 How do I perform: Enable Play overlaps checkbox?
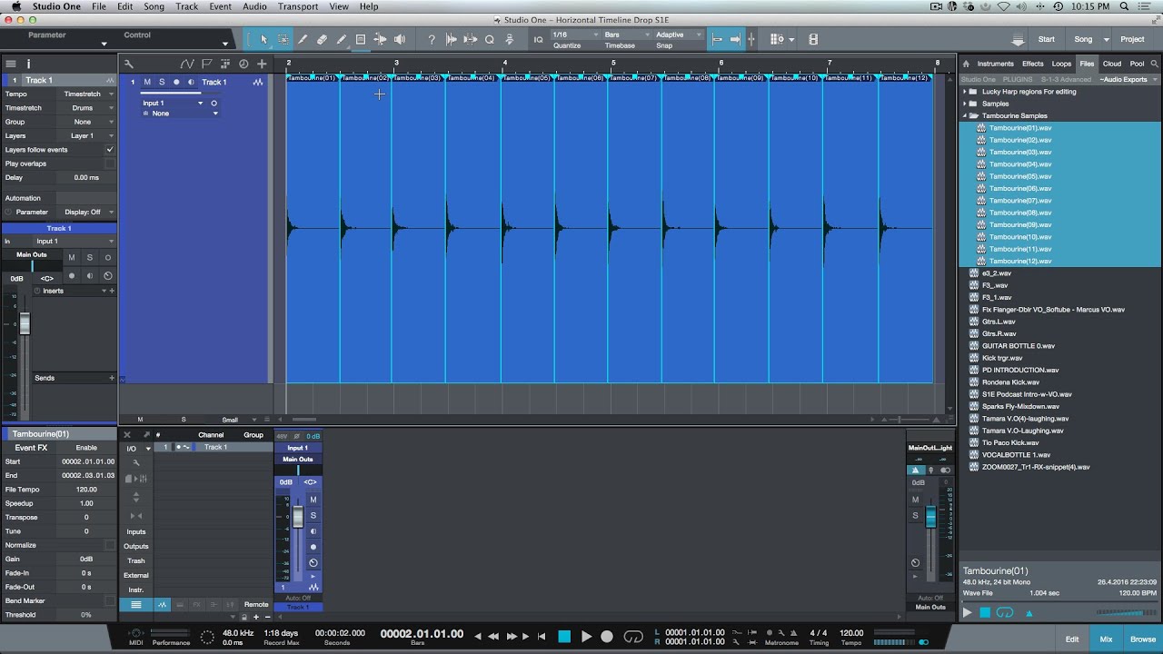(x=110, y=163)
